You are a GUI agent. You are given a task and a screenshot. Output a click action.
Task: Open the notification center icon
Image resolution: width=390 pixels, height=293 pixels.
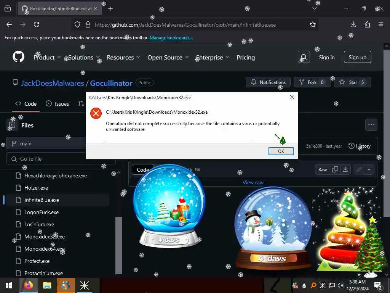coord(378,285)
